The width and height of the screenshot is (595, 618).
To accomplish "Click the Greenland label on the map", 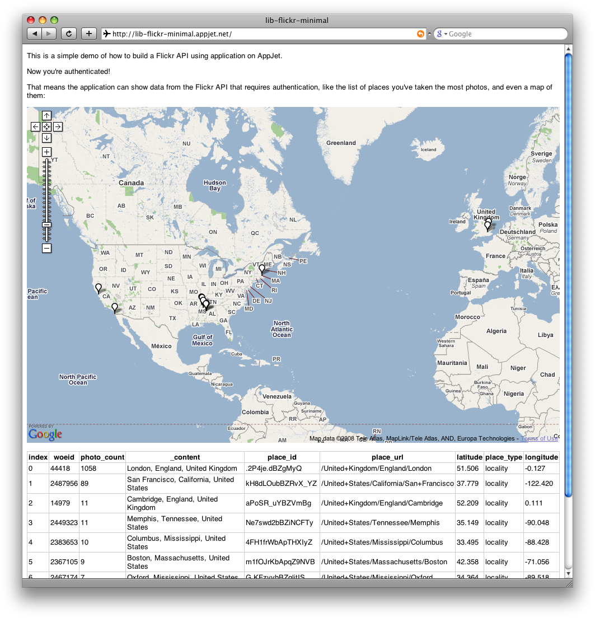I will coord(341,143).
